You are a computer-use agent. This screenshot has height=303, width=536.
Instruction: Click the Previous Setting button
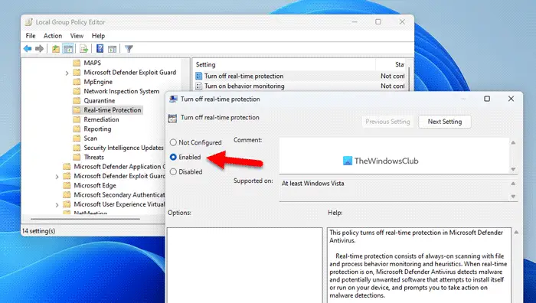pyautogui.click(x=387, y=122)
